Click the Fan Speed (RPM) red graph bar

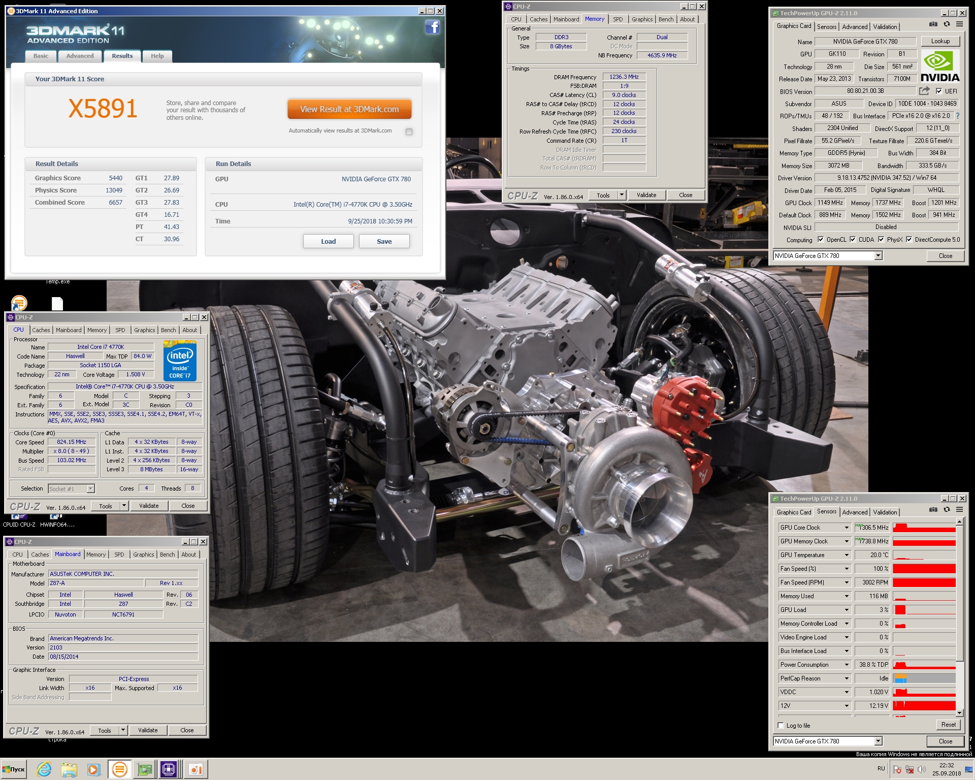click(x=924, y=582)
